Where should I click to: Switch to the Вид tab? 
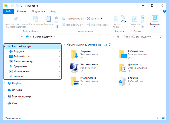[53, 11]
